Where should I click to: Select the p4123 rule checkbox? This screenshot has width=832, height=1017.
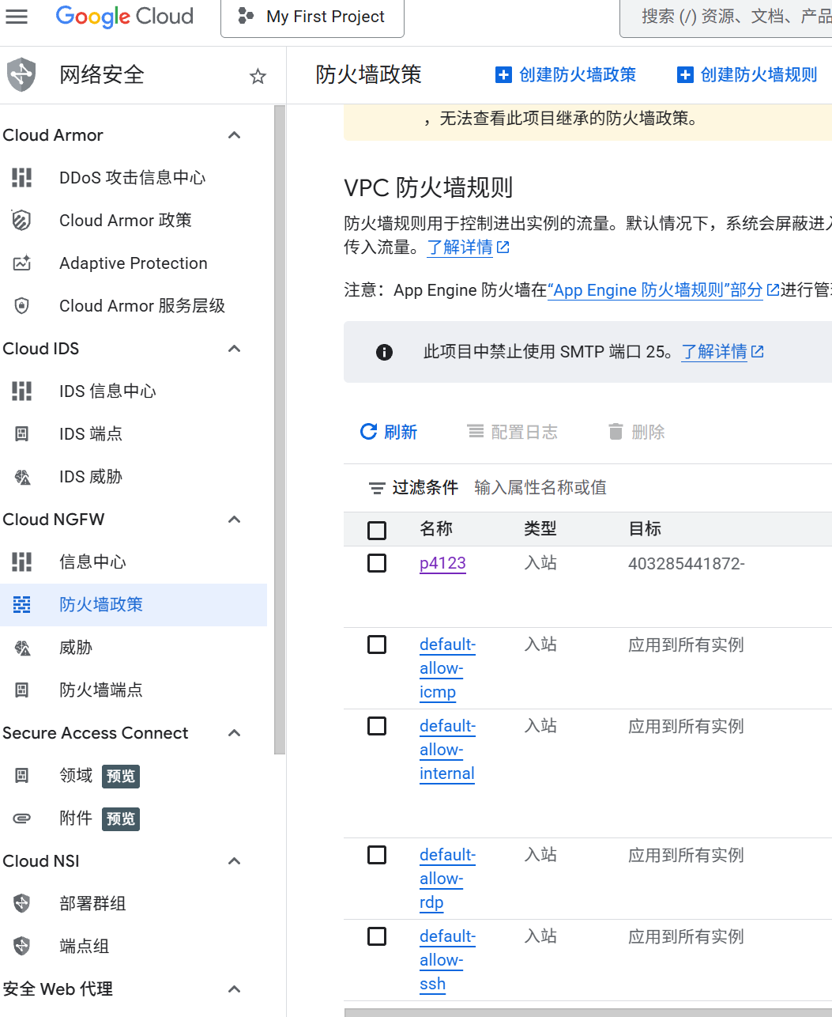pyautogui.click(x=377, y=563)
